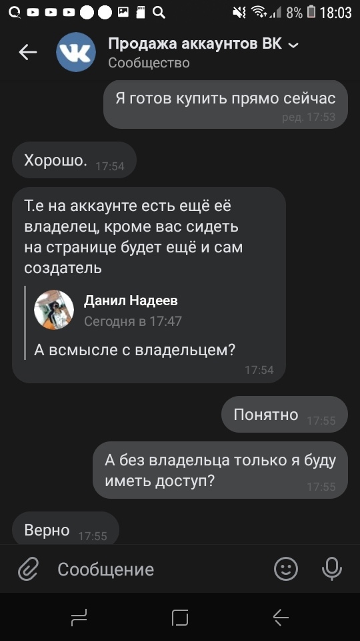Screen dimensions: 360x641
Task: Select the Верно message bubble
Action: 66,529
